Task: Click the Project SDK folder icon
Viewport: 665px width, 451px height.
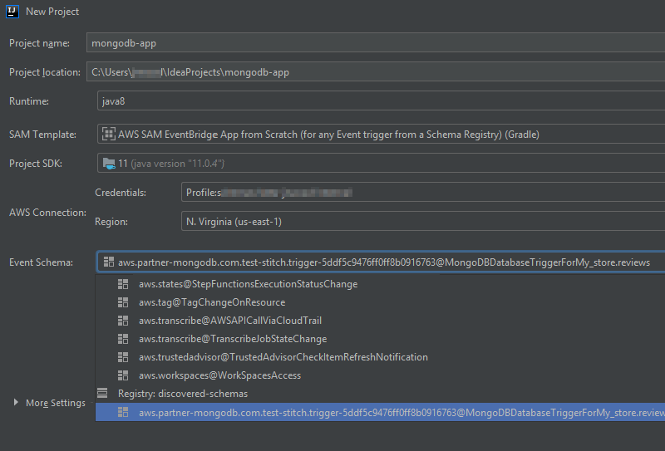Action: (x=109, y=164)
